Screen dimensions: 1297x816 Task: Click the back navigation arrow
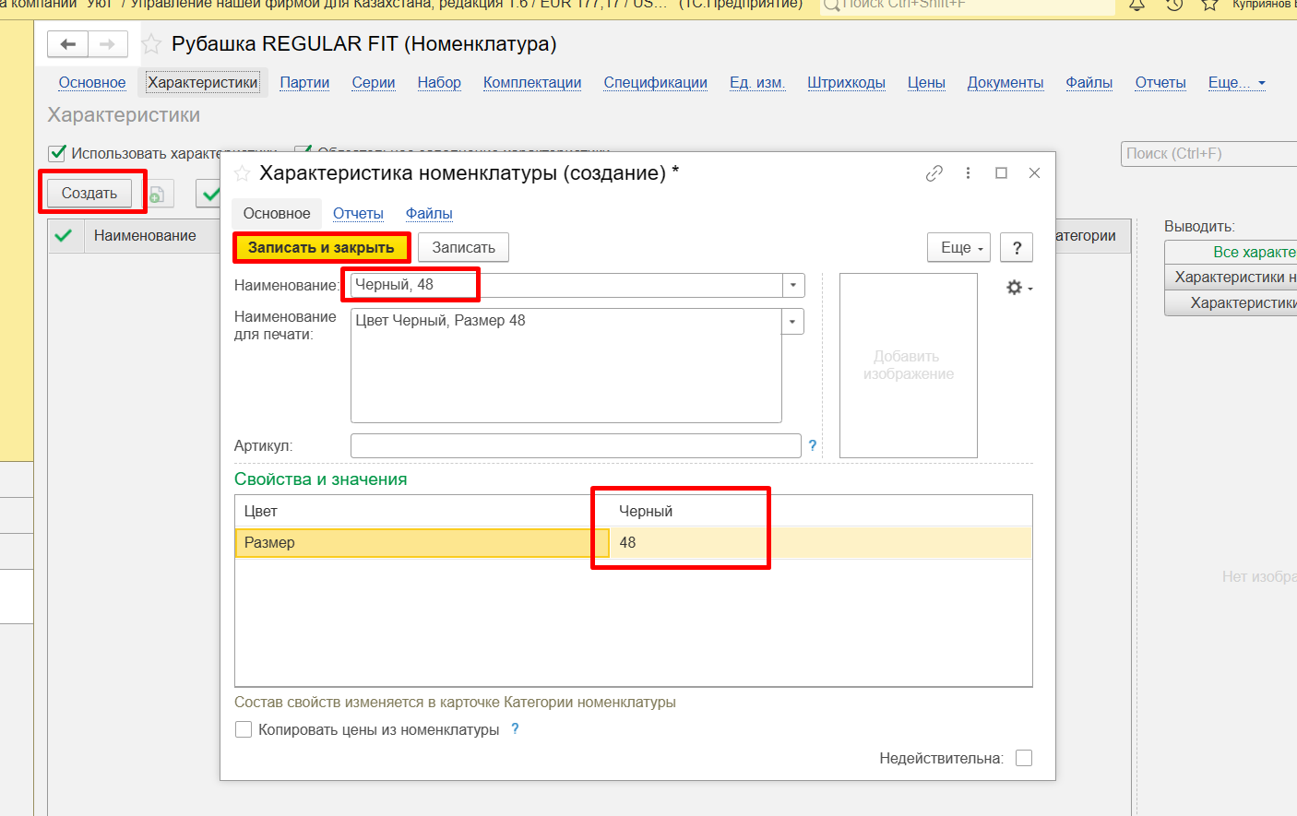coord(67,44)
